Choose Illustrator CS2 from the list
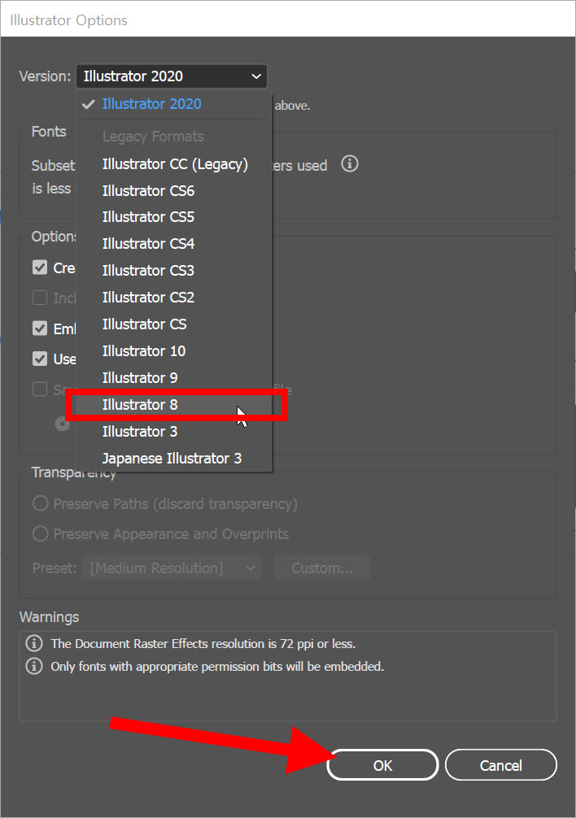Viewport: 576px width, 818px height. [x=174, y=298]
